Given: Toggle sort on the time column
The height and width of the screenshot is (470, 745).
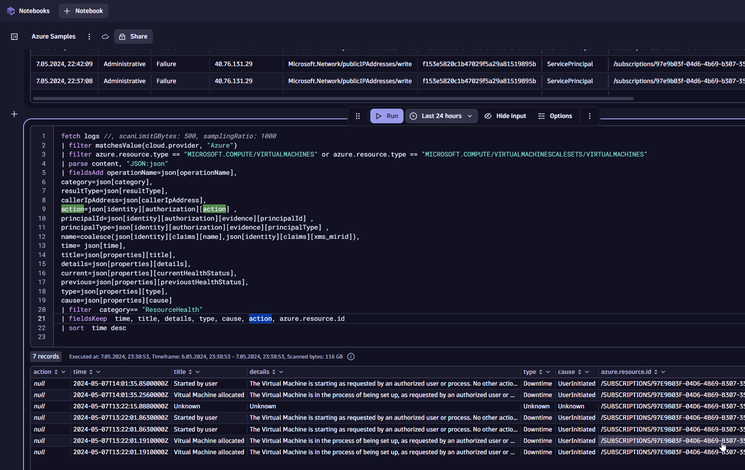Looking at the screenshot, I should (91, 372).
